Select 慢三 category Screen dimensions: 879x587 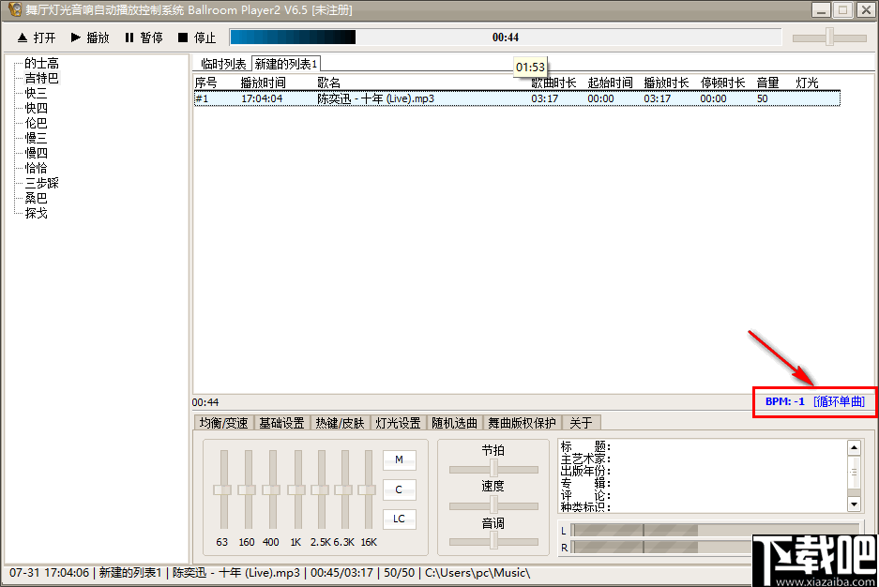click(x=36, y=138)
